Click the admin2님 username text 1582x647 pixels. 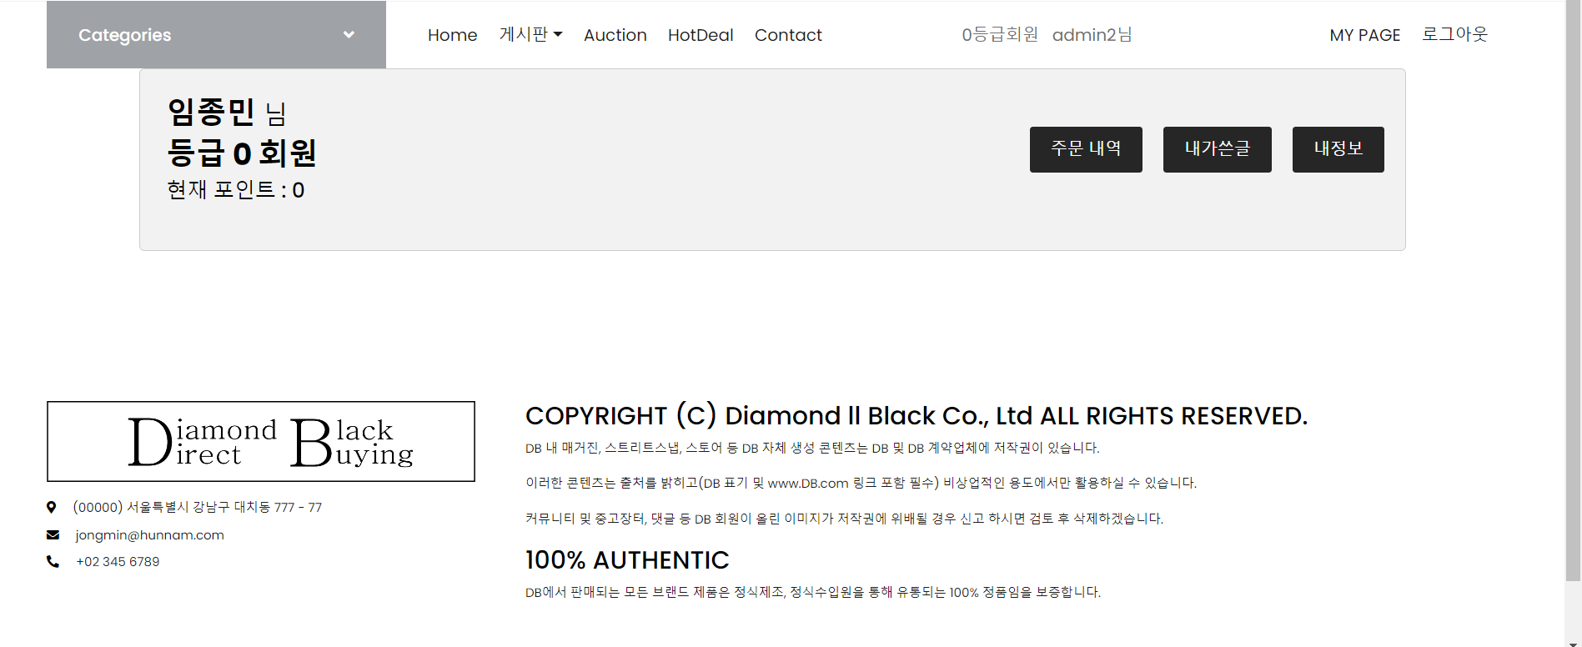1092,34
